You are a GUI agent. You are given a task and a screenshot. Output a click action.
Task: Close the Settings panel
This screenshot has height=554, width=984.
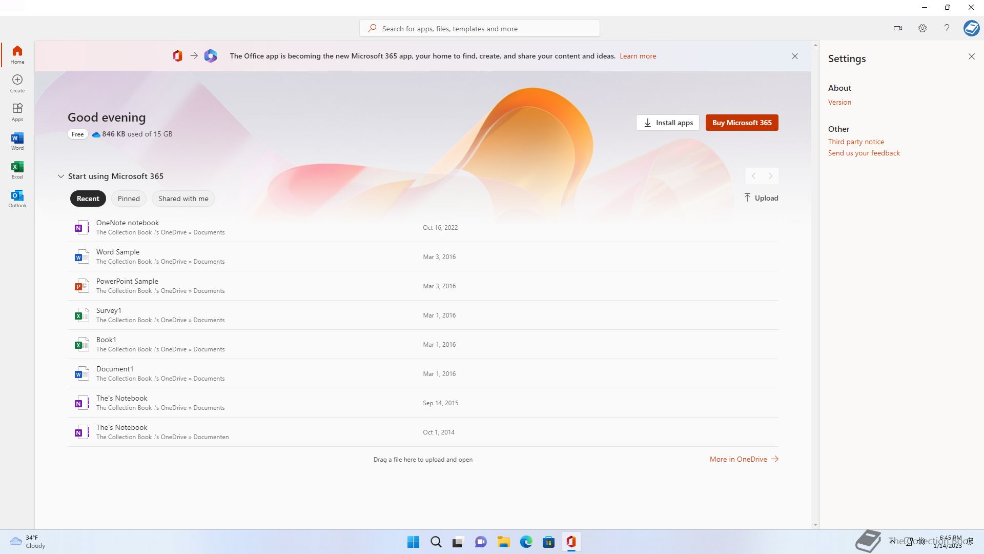click(972, 56)
